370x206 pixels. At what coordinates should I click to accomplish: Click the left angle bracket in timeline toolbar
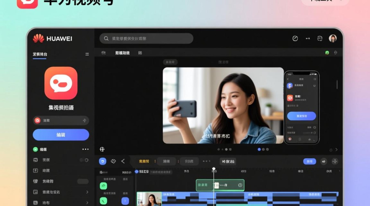click(123, 161)
